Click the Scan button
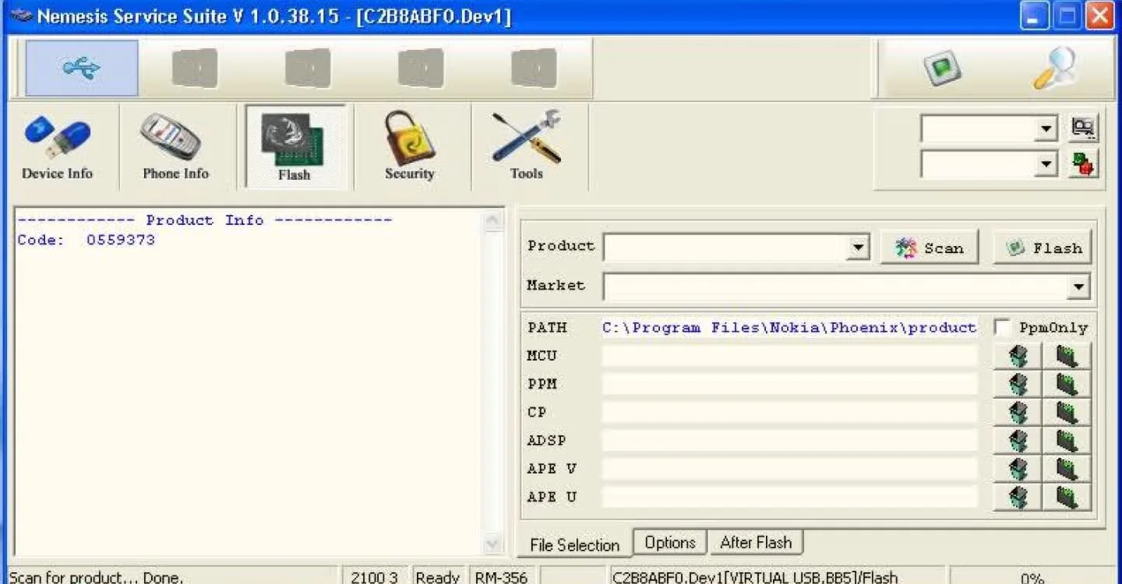1122x584 pixels. click(x=930, y=248)
